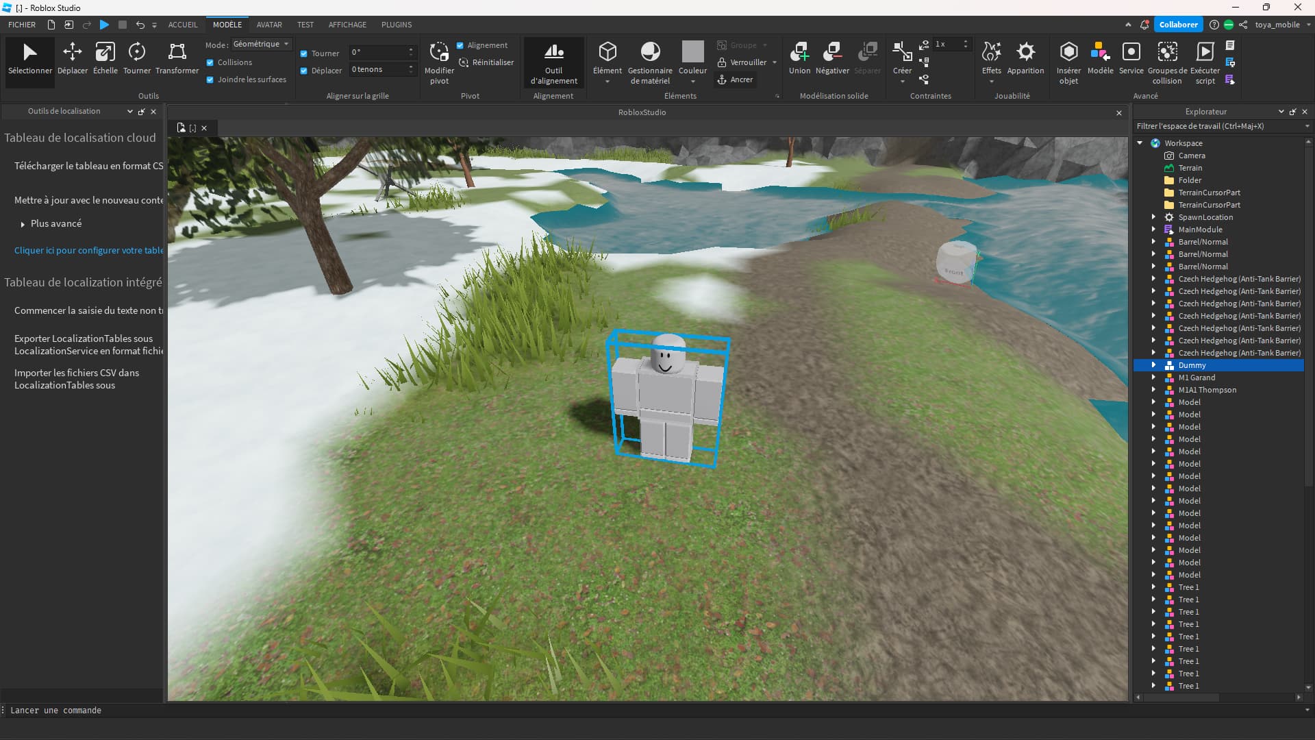
Task: Pick the Échelle scale tool
Action: coord(105,59)
